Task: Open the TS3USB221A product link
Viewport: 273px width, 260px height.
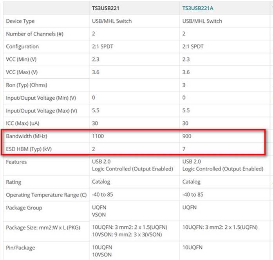Action: (x=198, y=8)
